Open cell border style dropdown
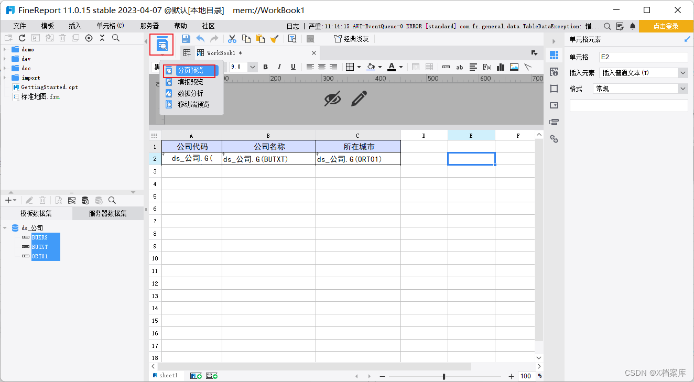Viewport: 694px width, 382px height. pyautogui.click(x=359, y=67)
